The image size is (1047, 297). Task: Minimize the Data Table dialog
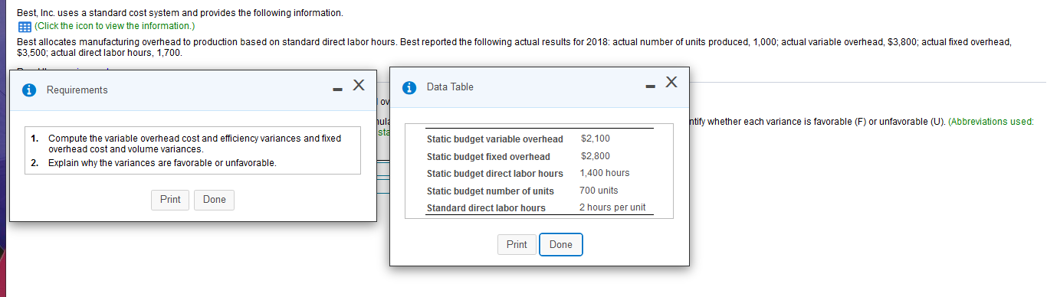pos(650,86)
